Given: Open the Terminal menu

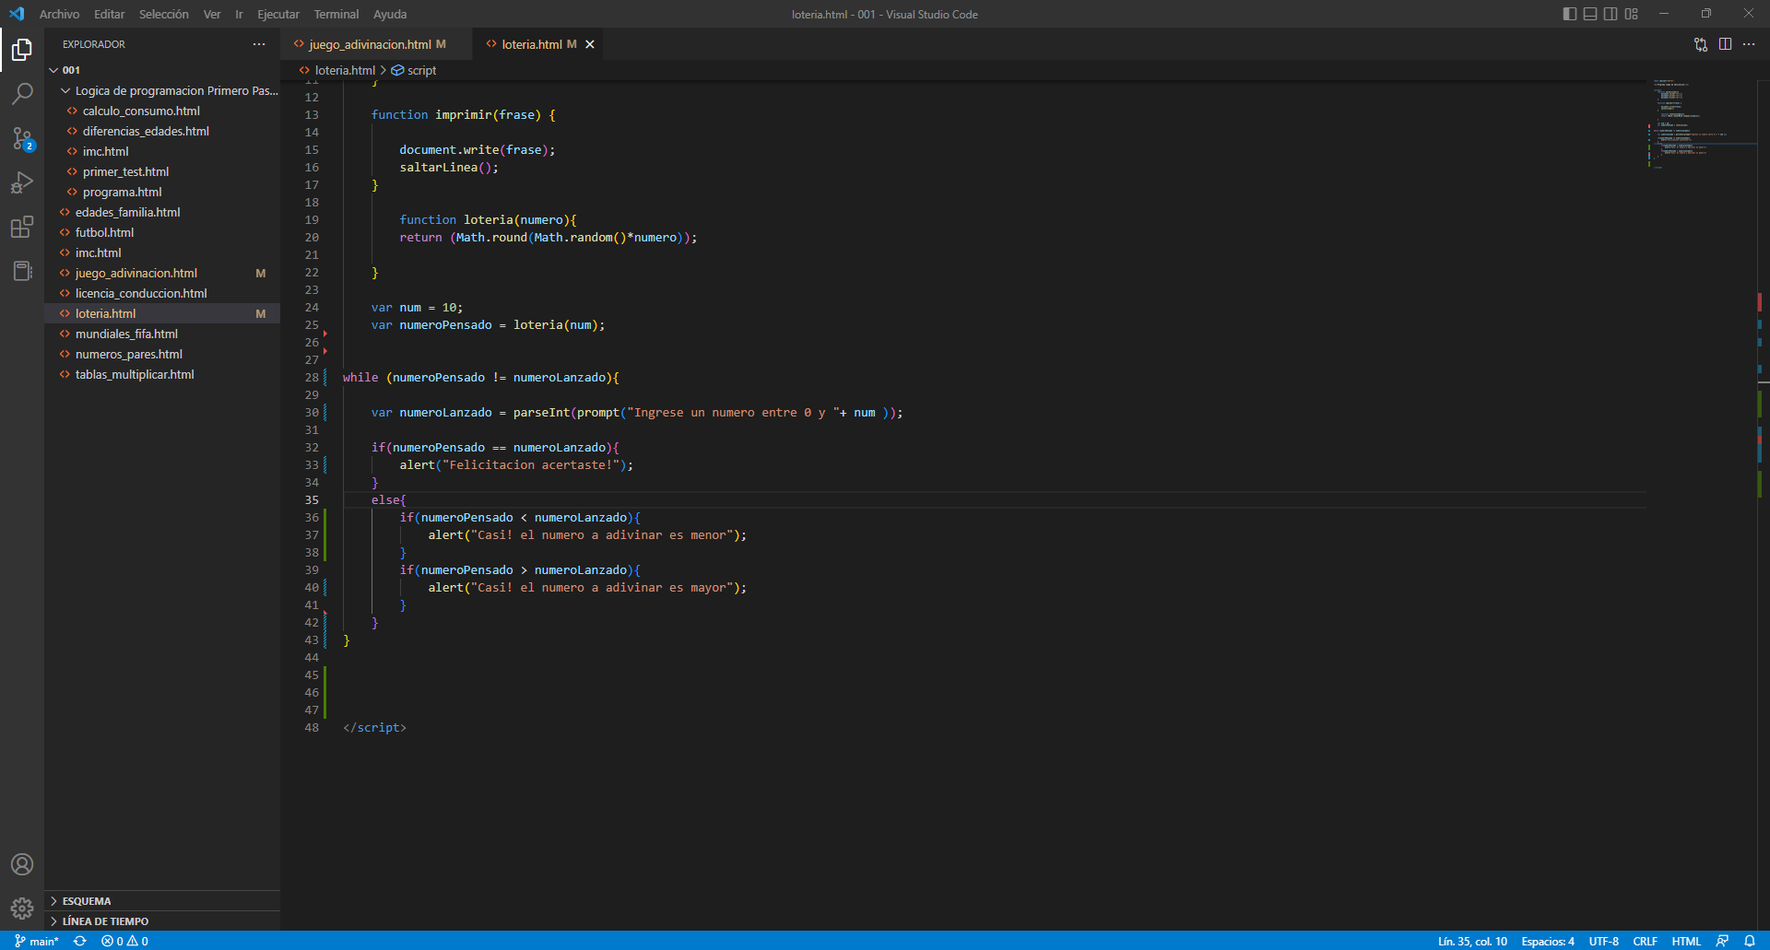Looking at the screenshot, I should point(336,14).
